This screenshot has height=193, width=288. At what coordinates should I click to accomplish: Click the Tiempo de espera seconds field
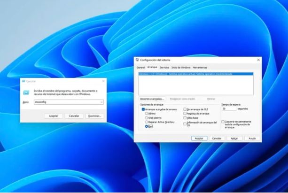pos(229,109)
